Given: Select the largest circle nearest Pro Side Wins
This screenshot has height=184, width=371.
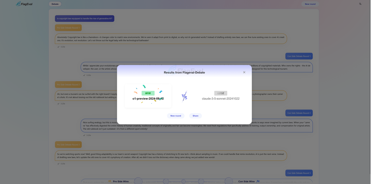Looking at the screenshot, I should (138, 181).
